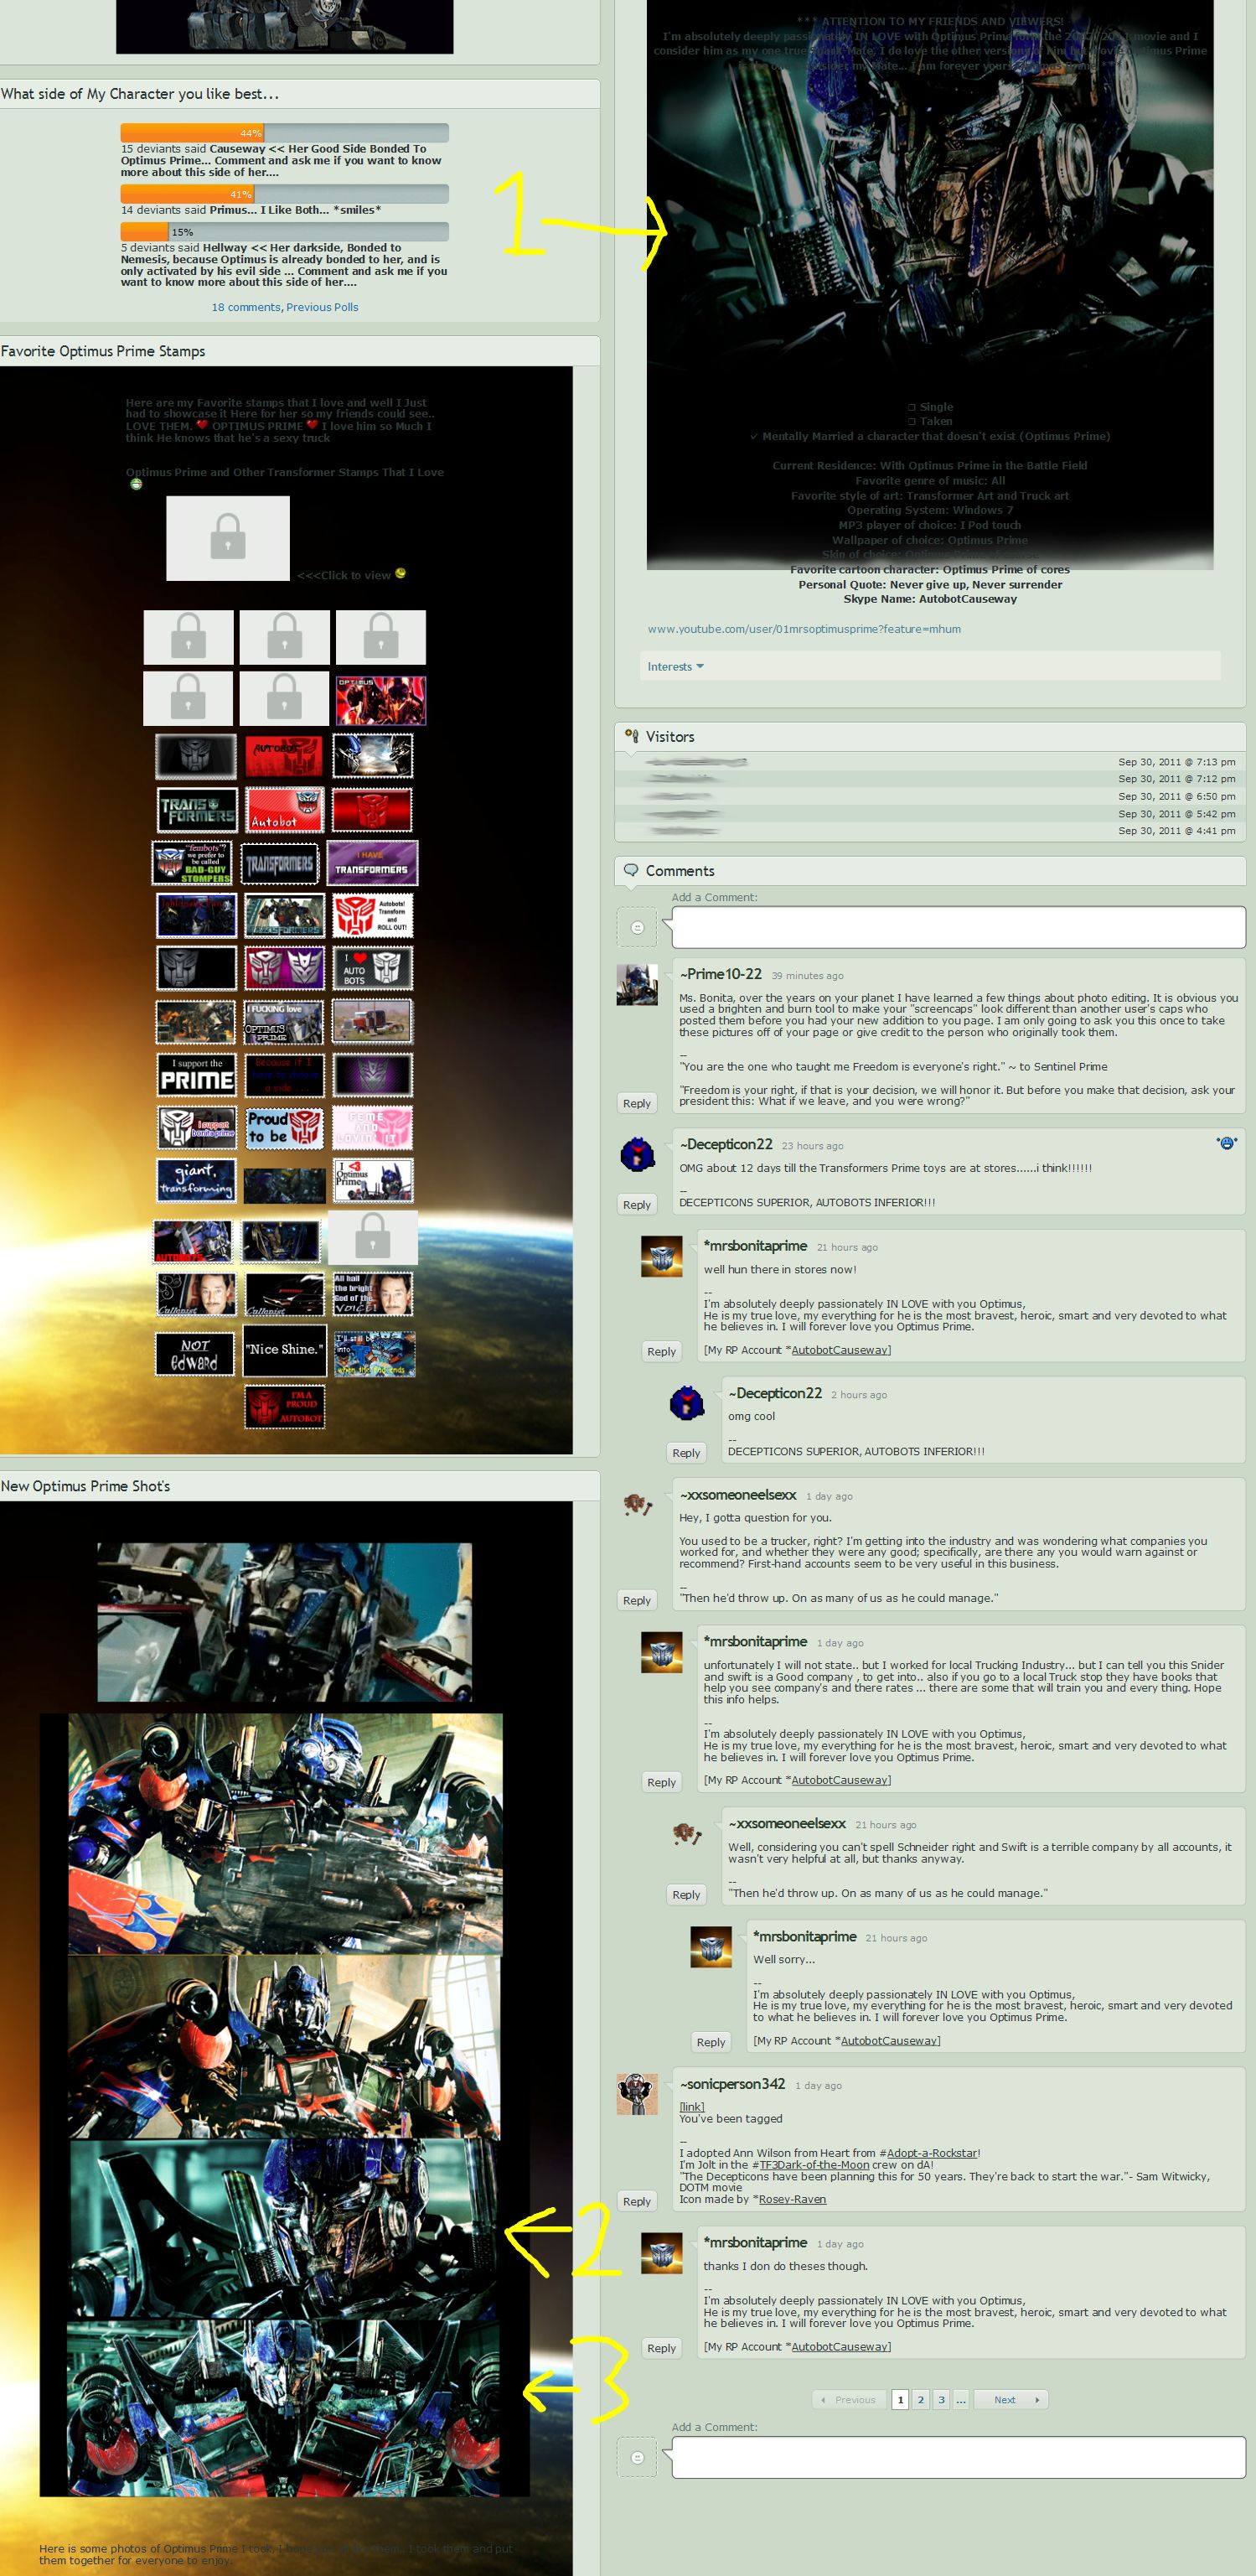Click the 'Autobots! Transform and Roll Out' stamp

[372, 915]
